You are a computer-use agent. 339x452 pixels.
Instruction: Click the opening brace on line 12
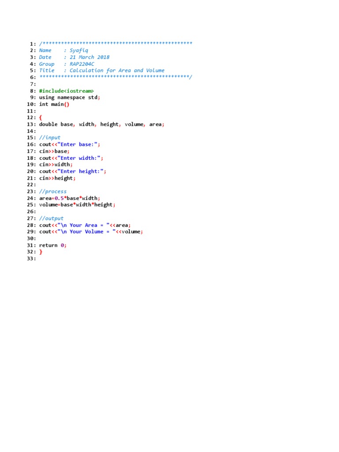tap(40, 117)
